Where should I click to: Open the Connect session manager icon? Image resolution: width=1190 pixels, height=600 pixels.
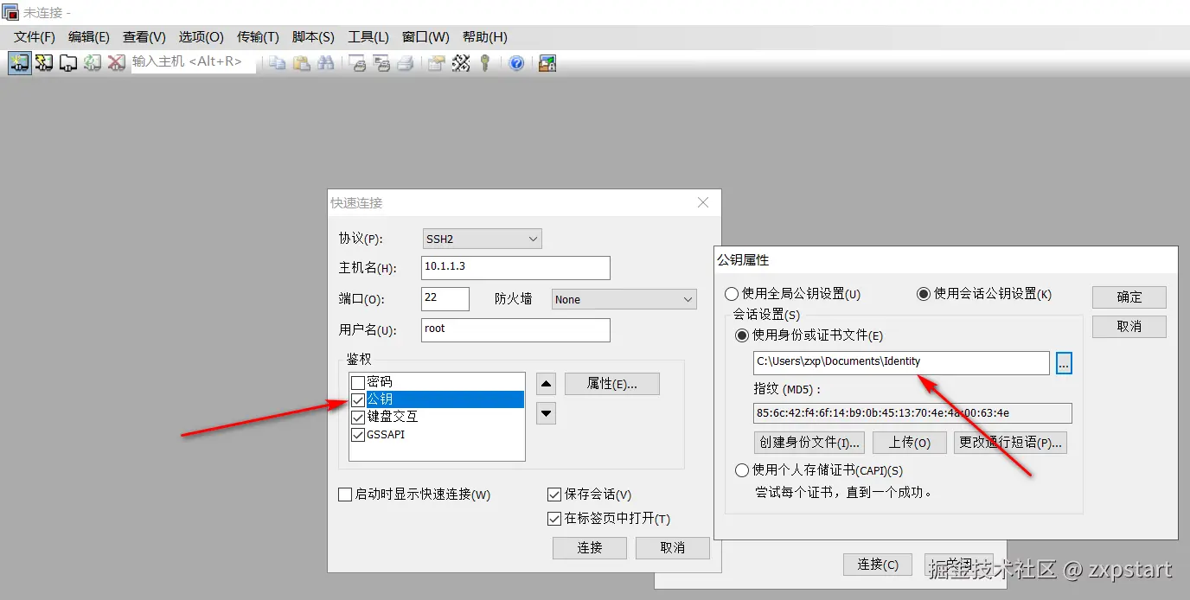pyautogui.click(x=19, y=63)
